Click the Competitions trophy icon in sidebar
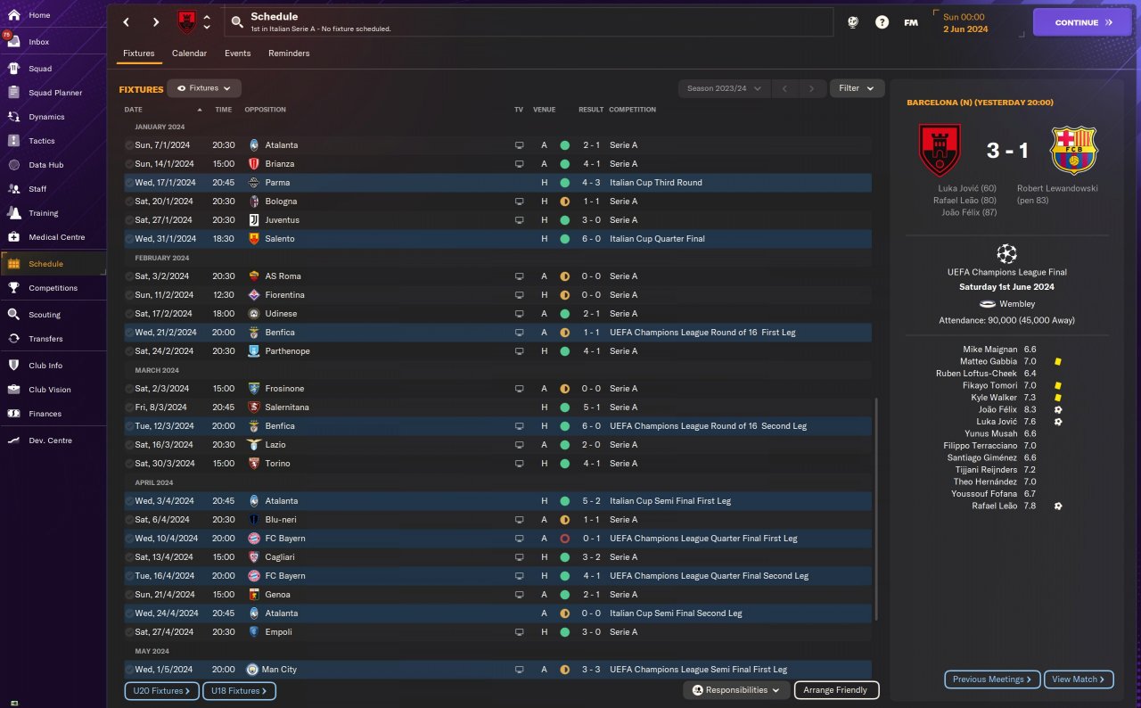This screenshot has width=1141, height=708. (13, 288)
